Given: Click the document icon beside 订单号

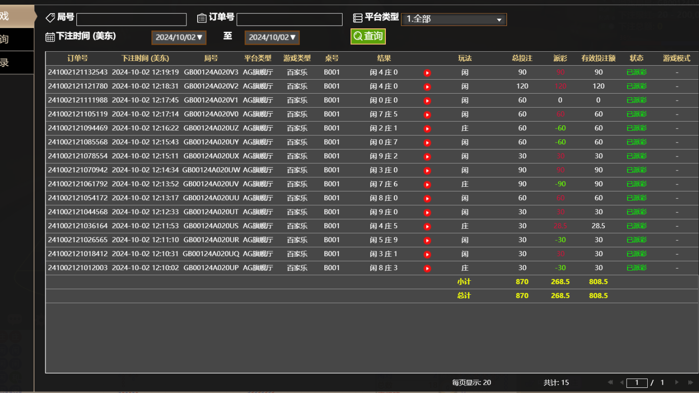Looking at the screenshot, I should (202, 17).
